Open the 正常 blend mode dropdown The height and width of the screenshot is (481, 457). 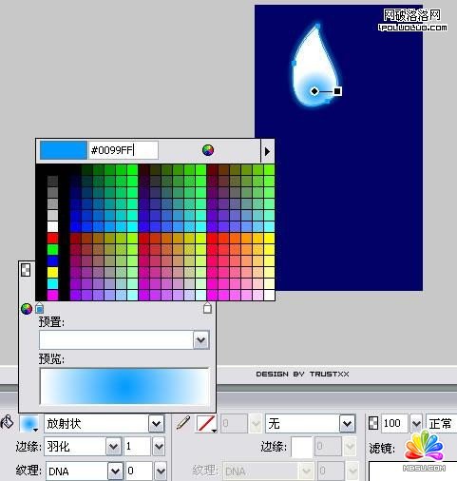point(442,423)
